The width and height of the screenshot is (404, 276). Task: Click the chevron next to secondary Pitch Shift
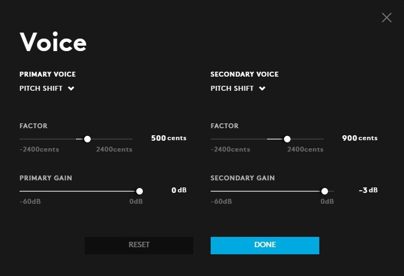262,89
